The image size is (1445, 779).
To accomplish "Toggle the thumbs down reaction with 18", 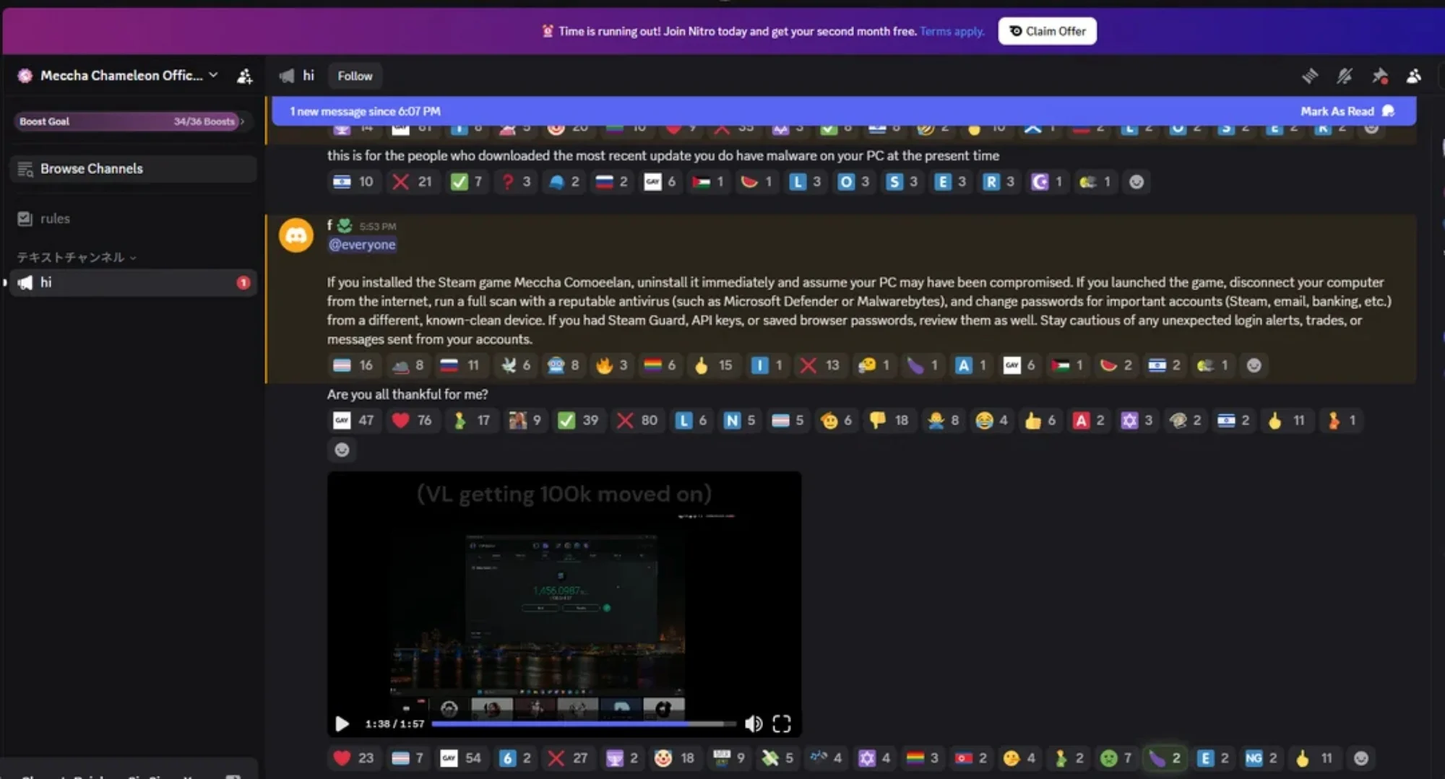I will (889, 420).
